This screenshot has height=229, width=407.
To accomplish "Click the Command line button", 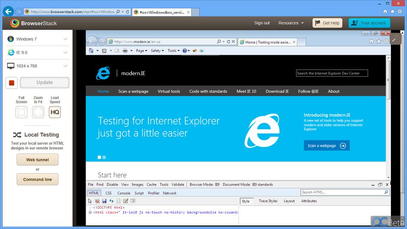I will pyautogui.click(x=38, y=180).
